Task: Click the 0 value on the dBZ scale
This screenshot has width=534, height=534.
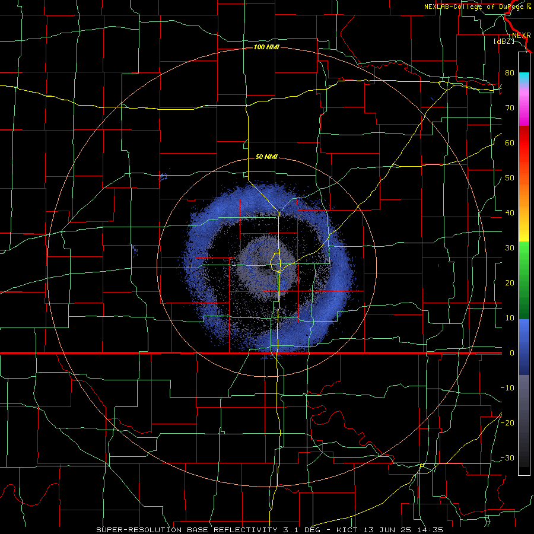Action: point(511,353)
